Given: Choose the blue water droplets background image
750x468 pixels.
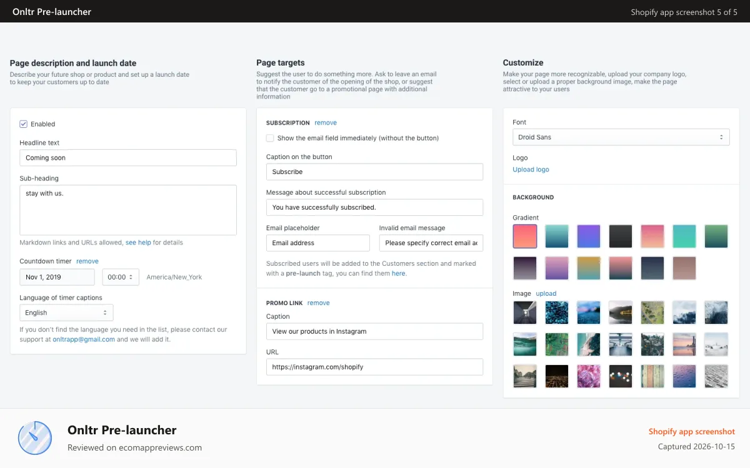Looking at the screenshot, I should 684,376.
